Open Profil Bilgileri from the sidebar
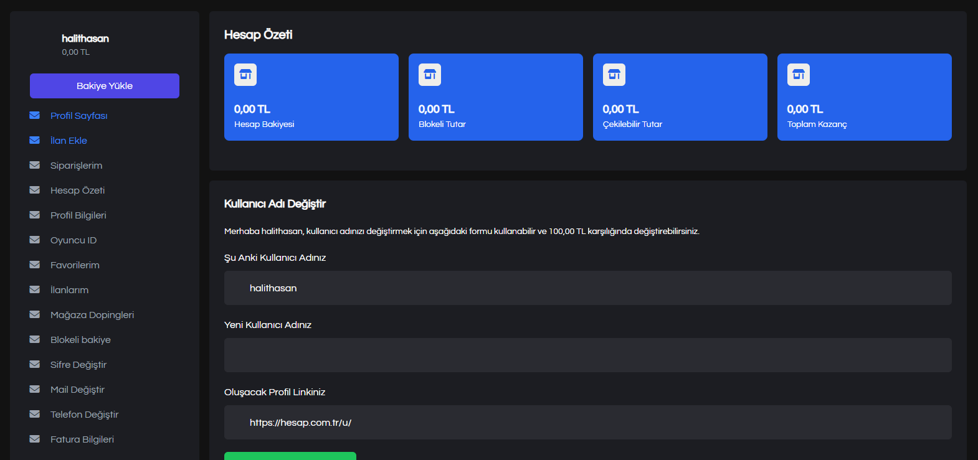 [78, 215]
